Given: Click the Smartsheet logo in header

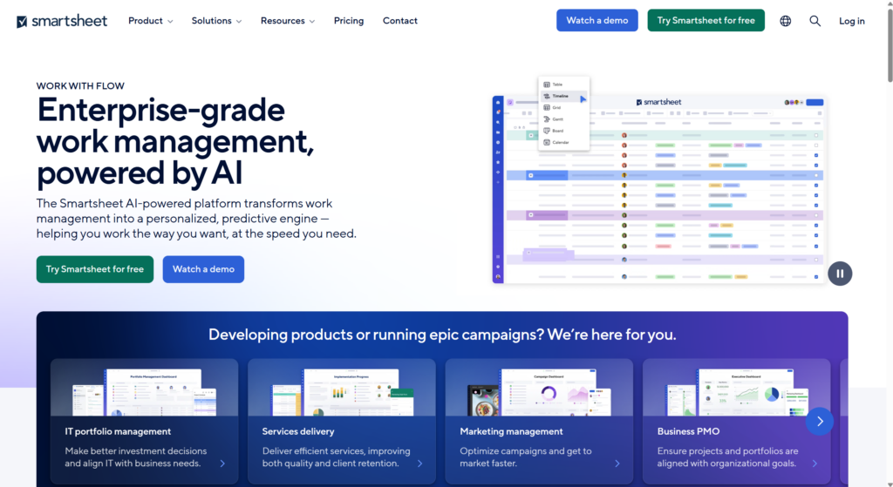Looking at the screenshot, I should pos(62,21).
